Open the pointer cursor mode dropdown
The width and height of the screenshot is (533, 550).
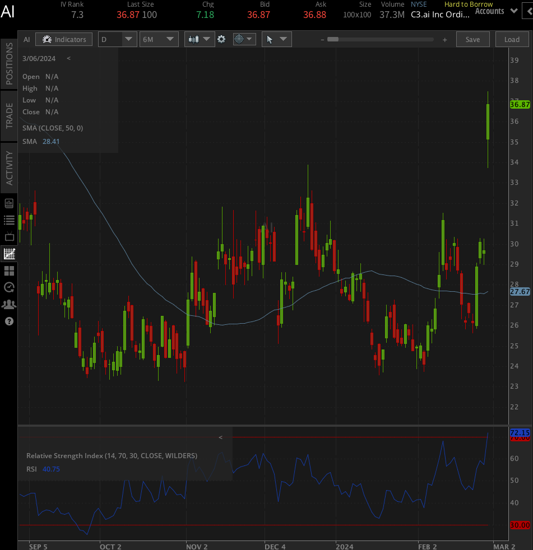(283, 39)
